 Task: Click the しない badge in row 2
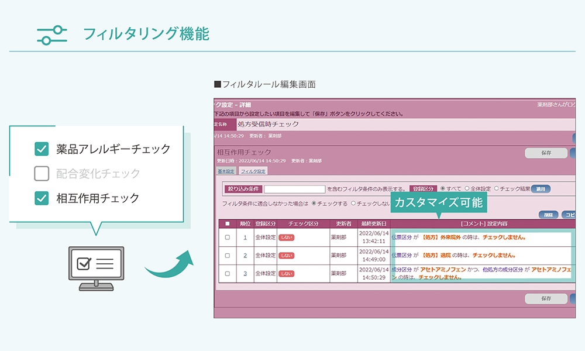pos(287,256)
